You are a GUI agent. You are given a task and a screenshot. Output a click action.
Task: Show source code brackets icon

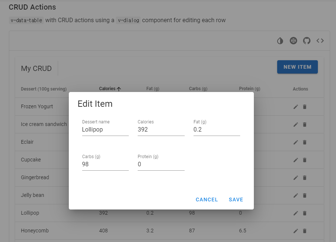tap(320, 41)
